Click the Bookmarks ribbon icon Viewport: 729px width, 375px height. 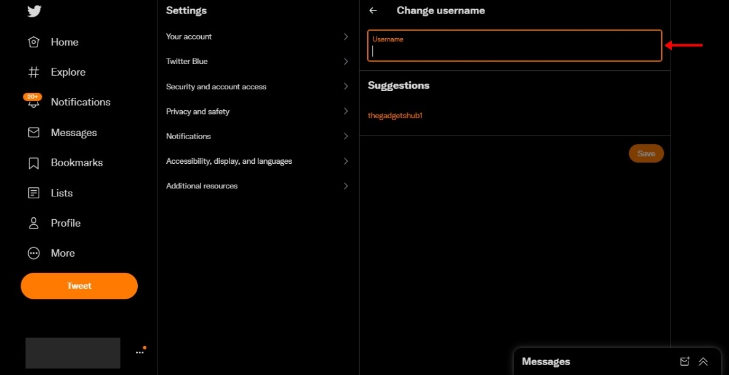point(33,163)
